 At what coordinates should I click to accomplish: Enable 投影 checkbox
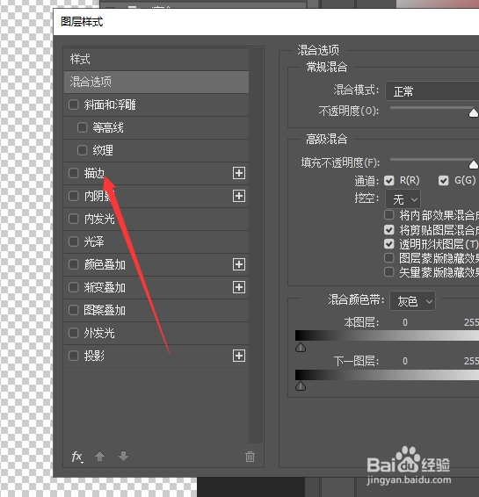click(73, 356)
